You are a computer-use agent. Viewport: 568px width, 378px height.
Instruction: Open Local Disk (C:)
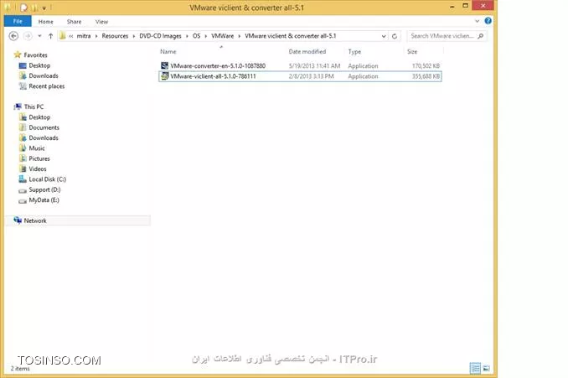[x=48, y=179]
